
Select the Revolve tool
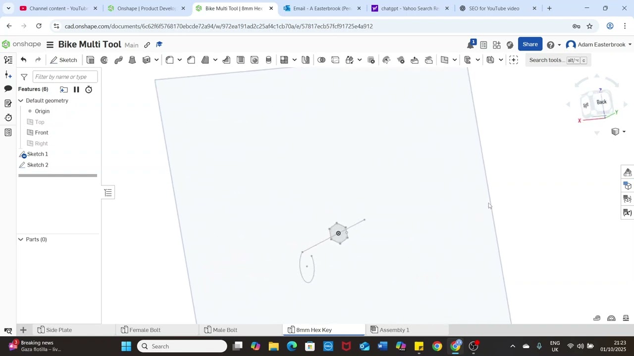coord(104,60)
